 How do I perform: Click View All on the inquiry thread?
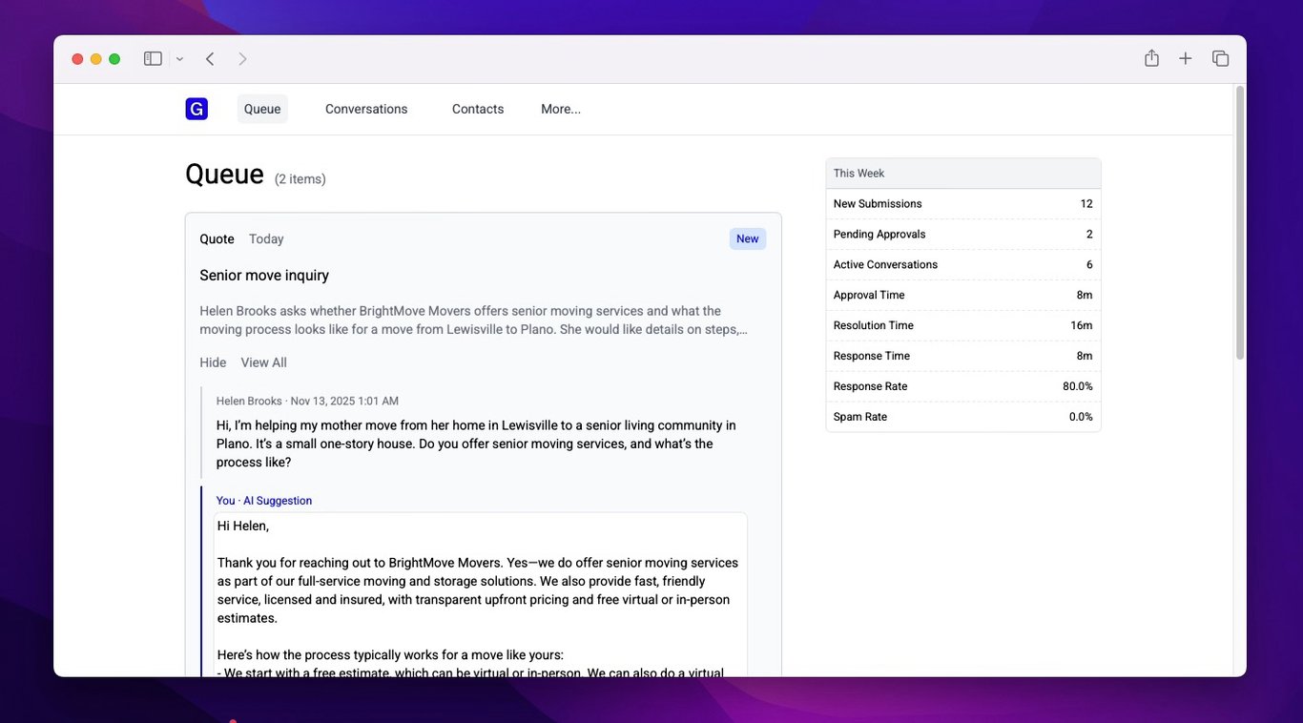(x=263, y=361)
